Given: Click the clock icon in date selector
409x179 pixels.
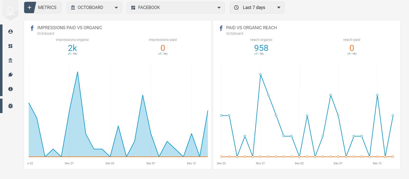Looking at the screenshot, I should pos(236,7).
